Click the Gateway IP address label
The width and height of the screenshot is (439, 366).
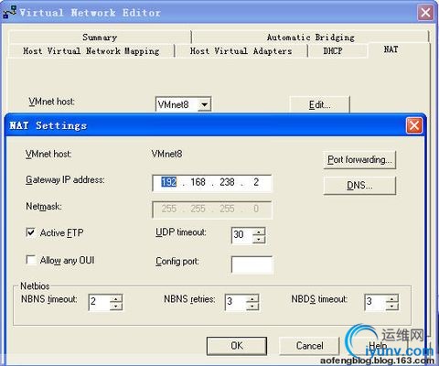pyautogui.click(x=65, y=179)
